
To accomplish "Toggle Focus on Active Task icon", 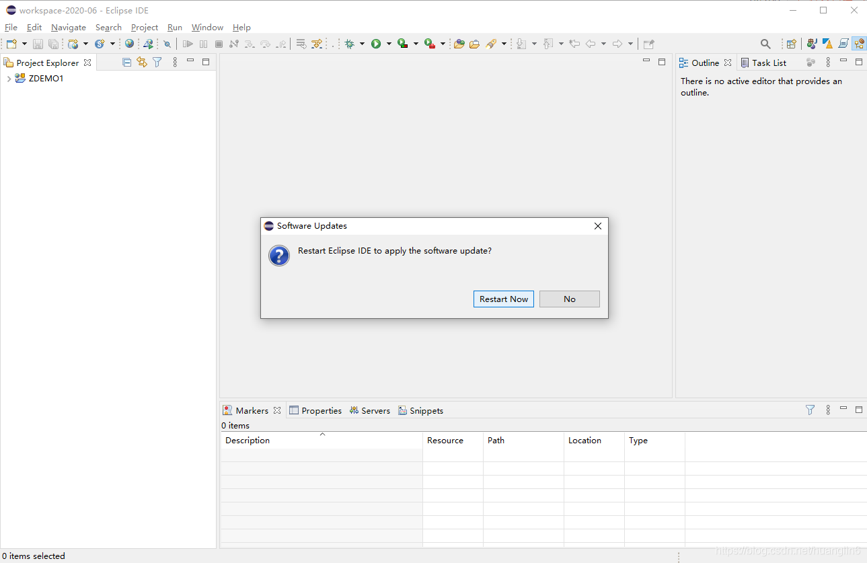I will tap(811, 62).
